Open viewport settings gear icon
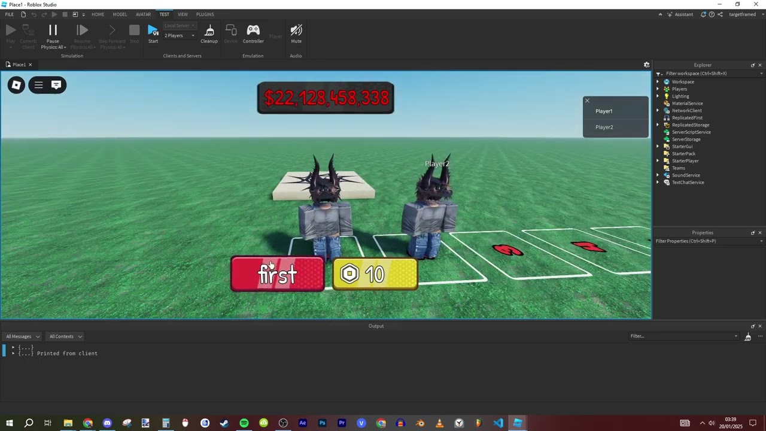 point(646,65)
